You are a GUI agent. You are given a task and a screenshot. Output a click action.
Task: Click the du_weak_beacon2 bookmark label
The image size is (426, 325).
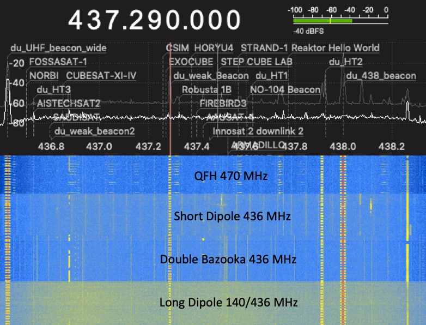click(x=94, y=131)
